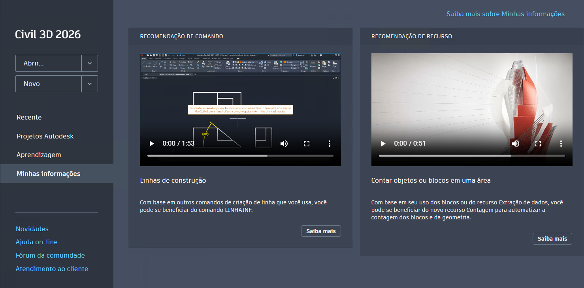Screen dimensions: 584x288
Task: Click the LINHAINF command description text
Action: click(x=233, y=206)
